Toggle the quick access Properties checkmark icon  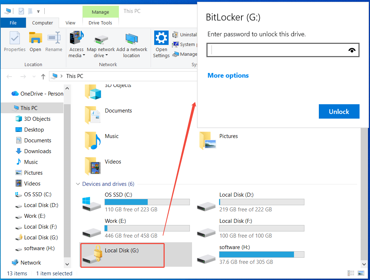click(x=21, y=11)
